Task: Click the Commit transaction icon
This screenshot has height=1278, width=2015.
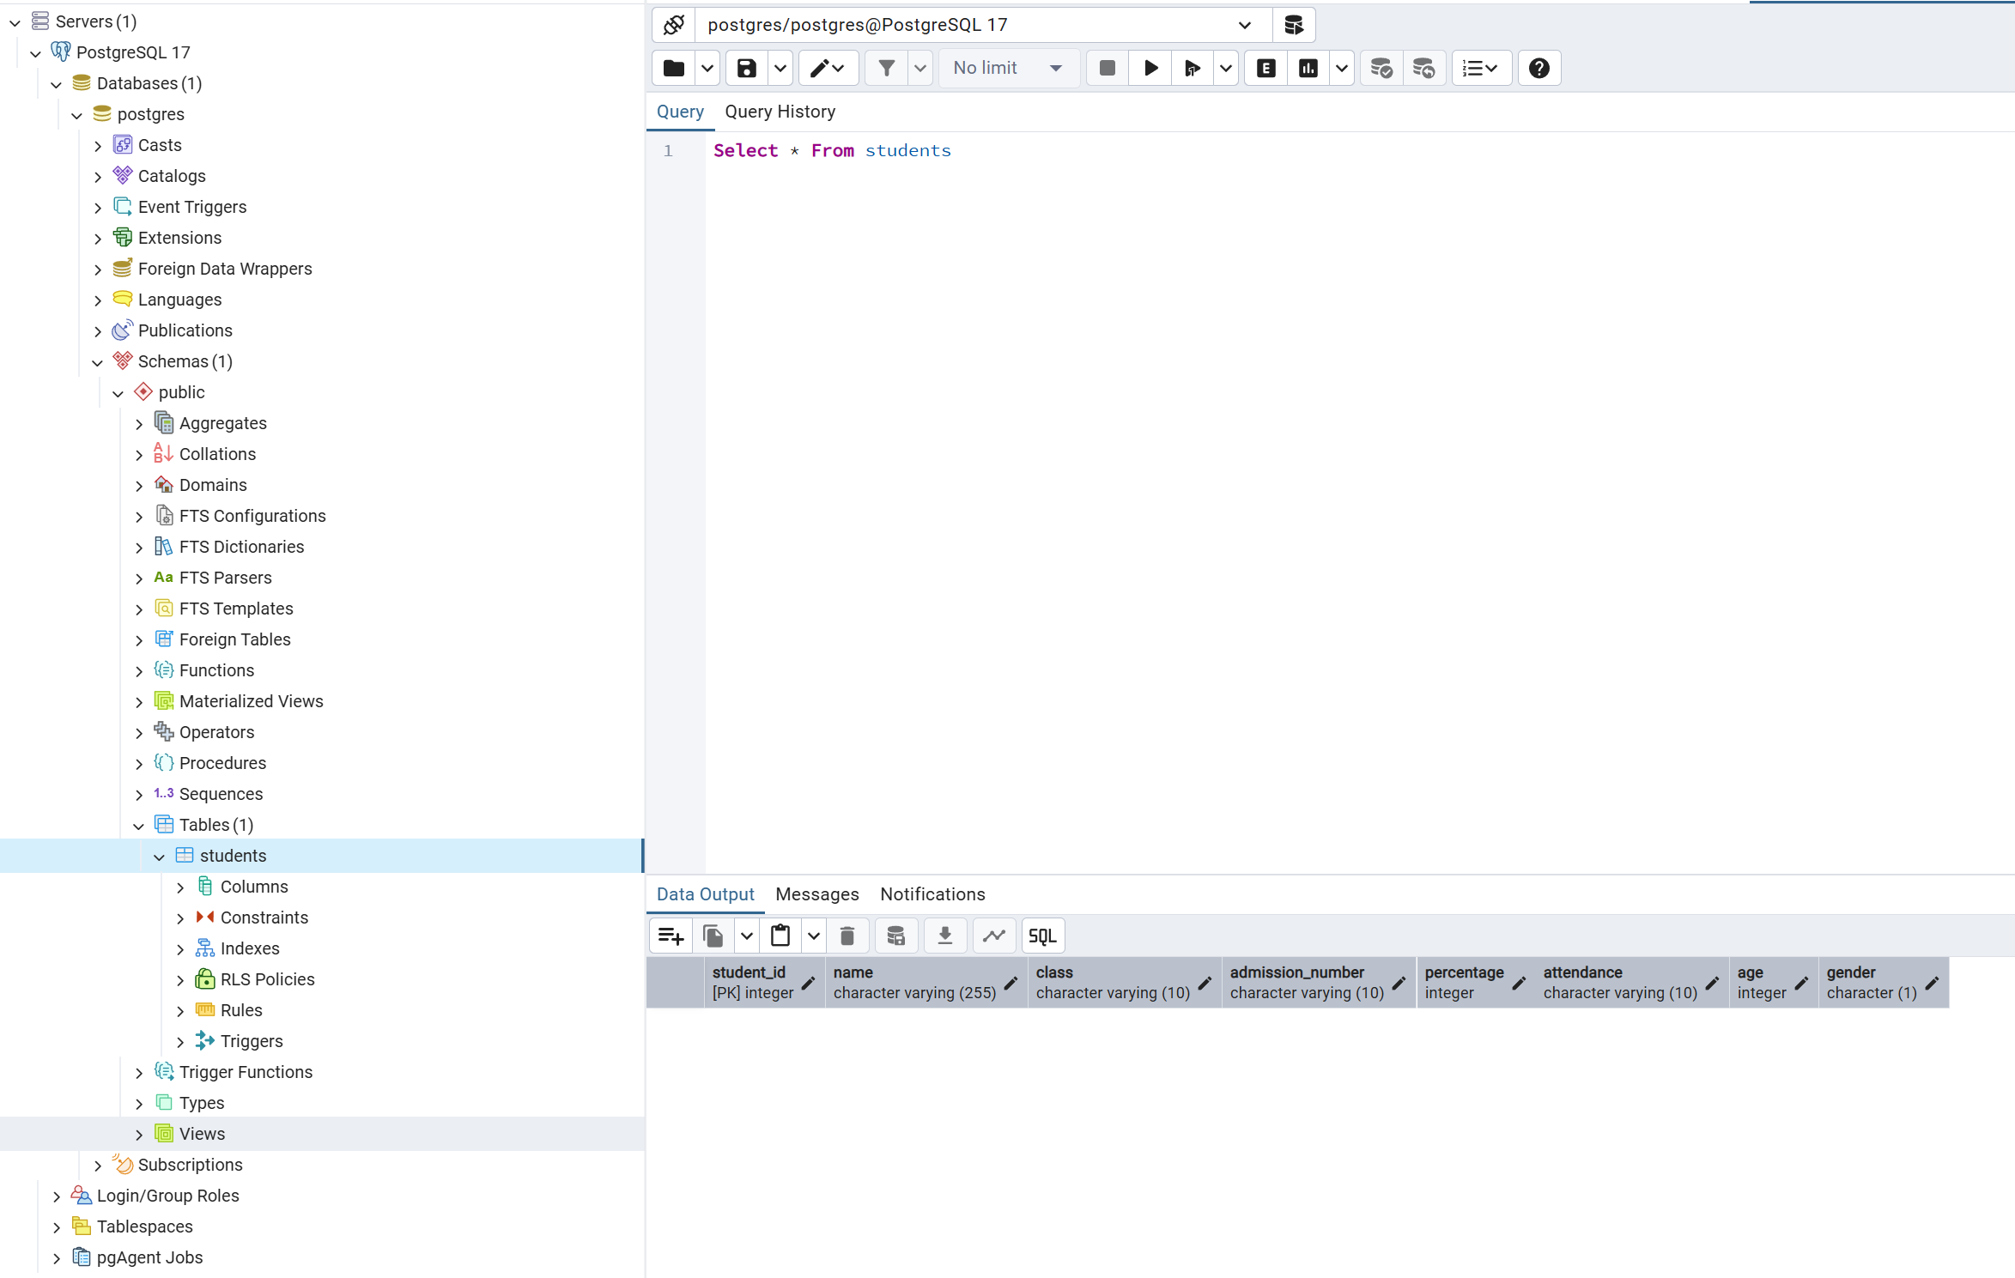Action: click(x=1381, y=68)
